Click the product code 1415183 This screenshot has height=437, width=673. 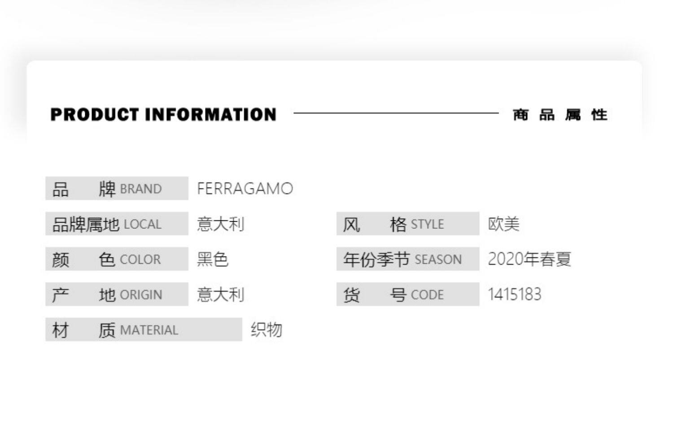515,294
